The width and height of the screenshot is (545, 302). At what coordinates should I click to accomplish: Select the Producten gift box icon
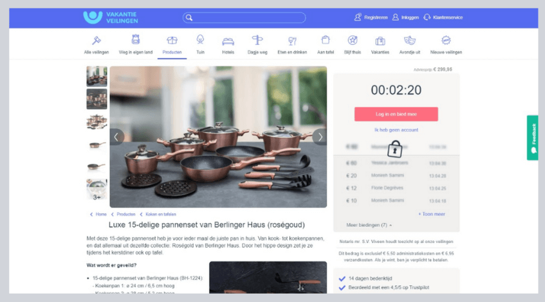click(x=172, y=40)
